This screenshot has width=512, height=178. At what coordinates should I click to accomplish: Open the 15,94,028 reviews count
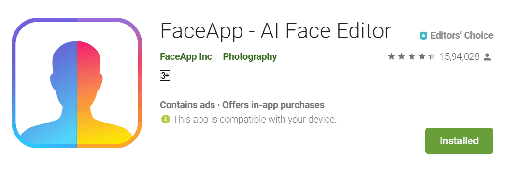pos(459,57)
